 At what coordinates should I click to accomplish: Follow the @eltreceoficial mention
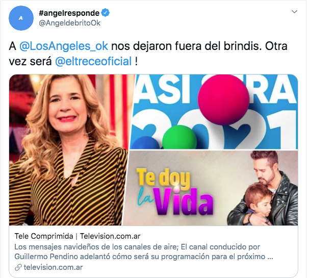point(93,61)
